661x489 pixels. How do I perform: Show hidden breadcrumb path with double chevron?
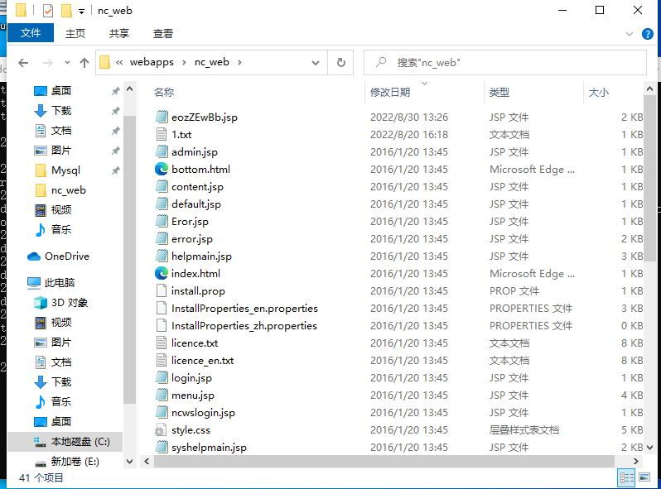point(119,62)
